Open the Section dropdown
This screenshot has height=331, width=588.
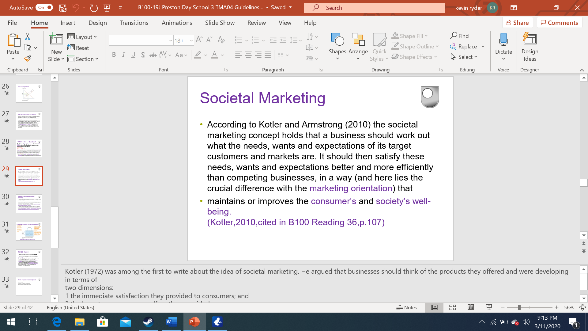pos(83,59)
